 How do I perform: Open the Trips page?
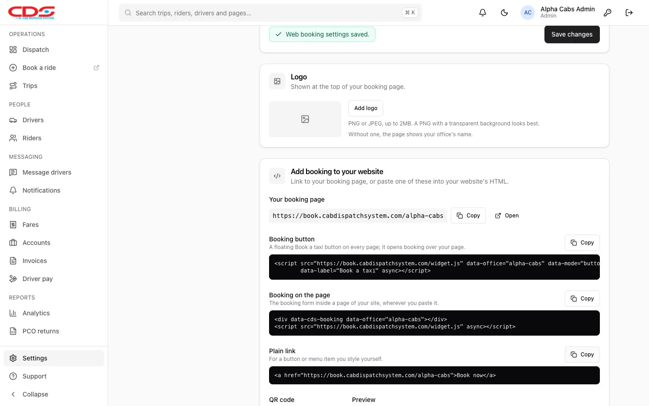click(x=54, y=86)
